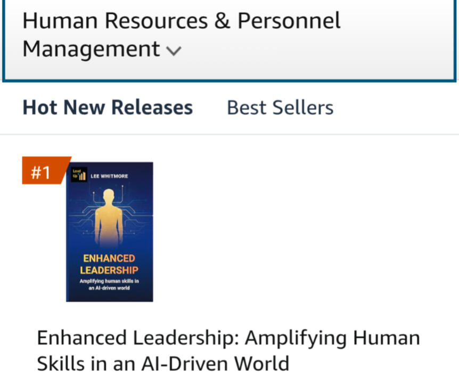Switch to the Best Sellers tab
This screenshot has width=459, height=383.
pyautogui.click(x=280, y=107)
